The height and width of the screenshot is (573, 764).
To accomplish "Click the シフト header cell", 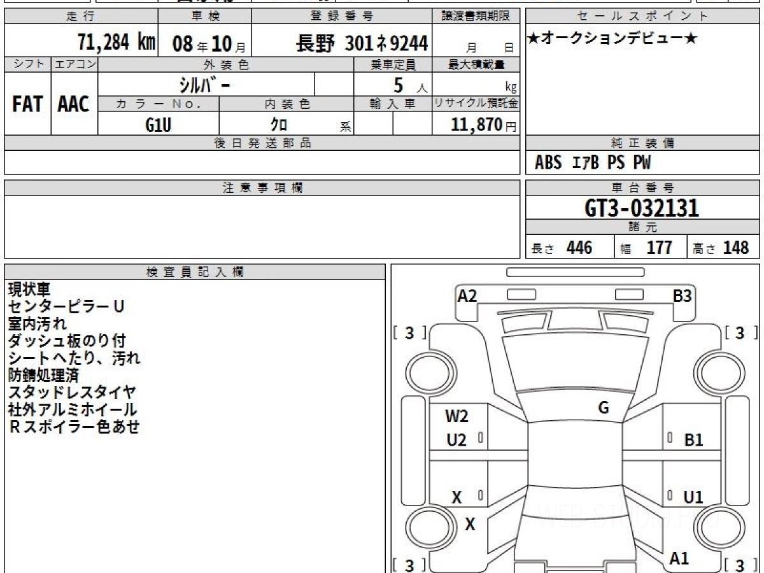I will point(28,64).
